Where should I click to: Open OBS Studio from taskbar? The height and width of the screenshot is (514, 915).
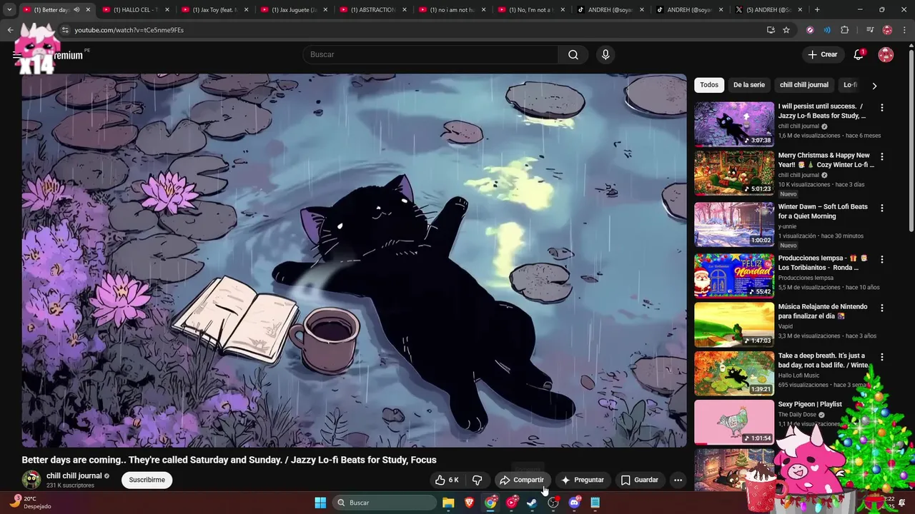[553, 503]
